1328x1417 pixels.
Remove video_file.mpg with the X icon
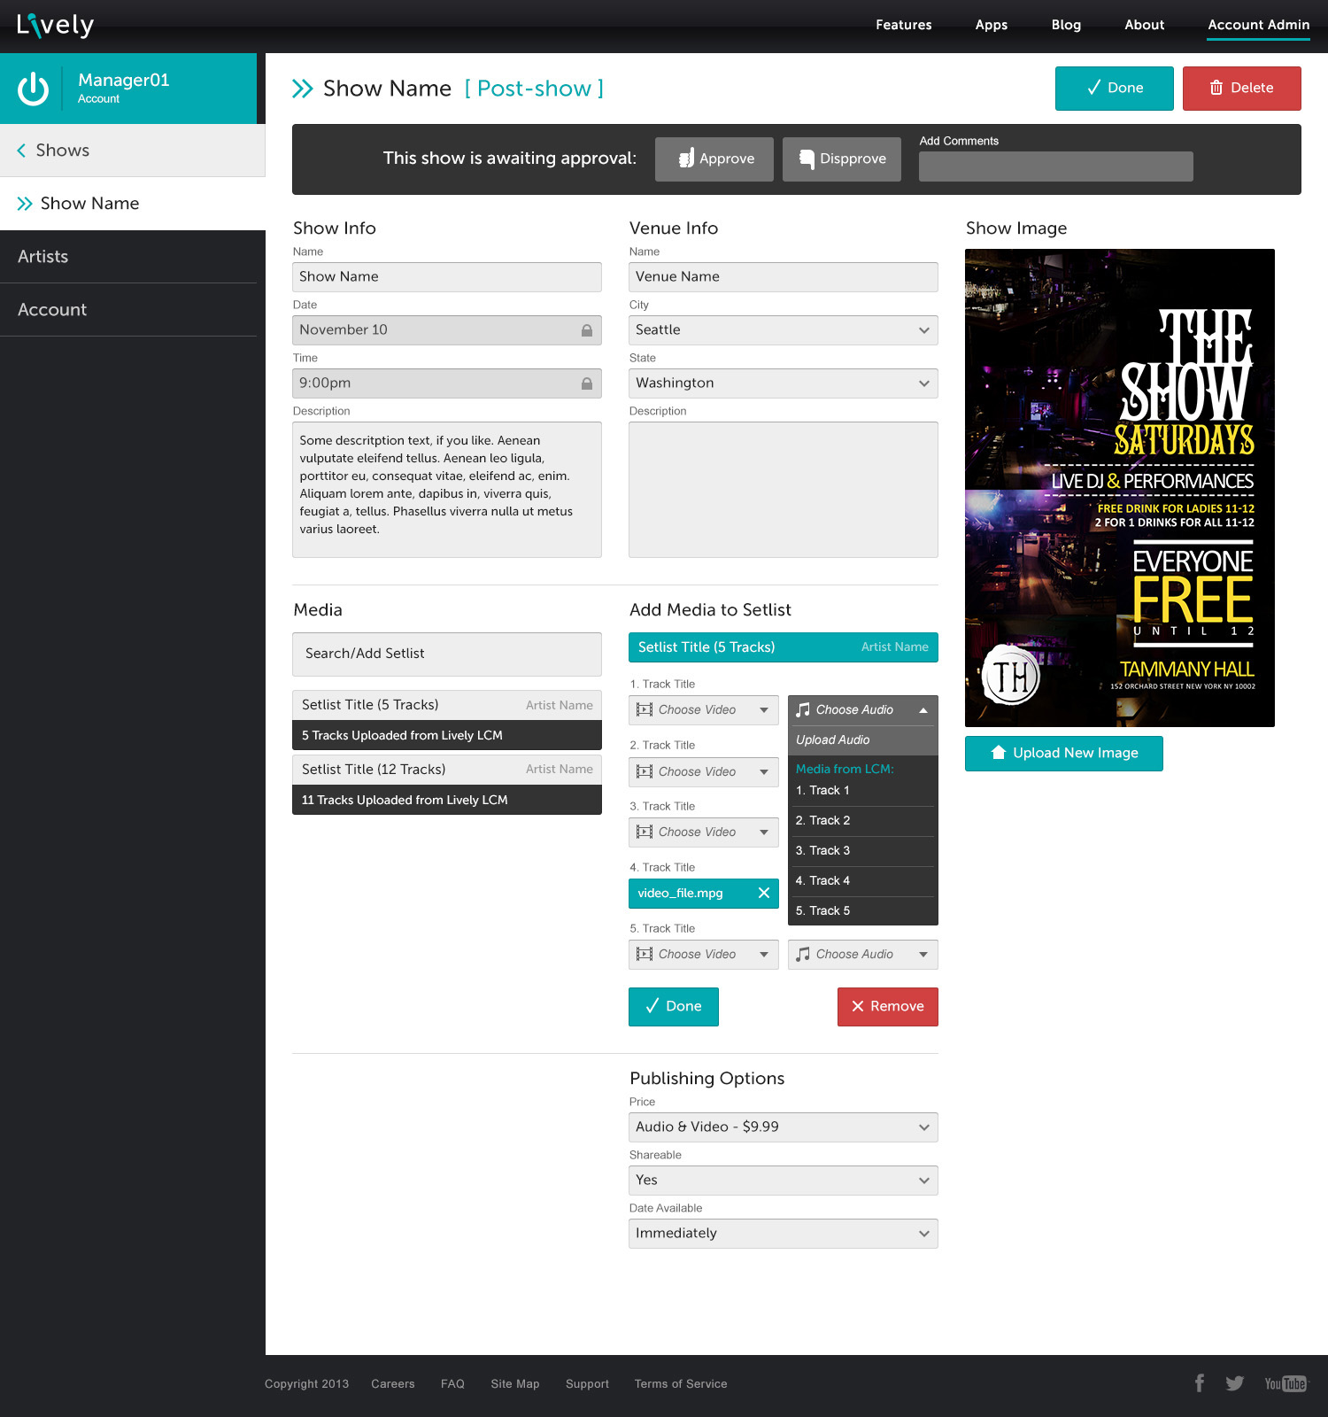[x=763, y=893]
